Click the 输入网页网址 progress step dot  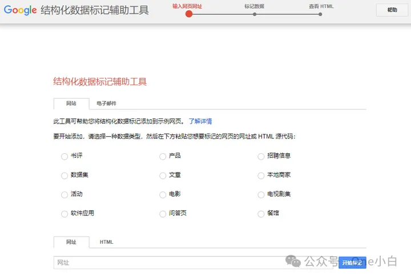(189, 14)
